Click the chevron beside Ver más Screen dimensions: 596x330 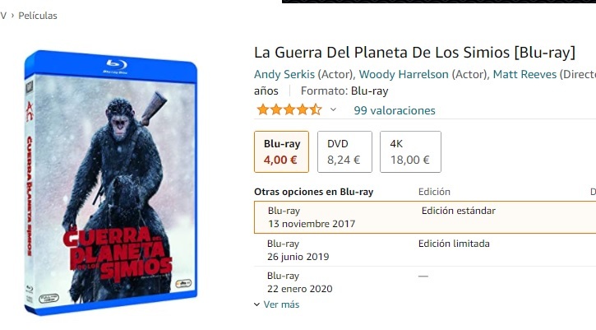pyautogui.click(x=257, y=304)
